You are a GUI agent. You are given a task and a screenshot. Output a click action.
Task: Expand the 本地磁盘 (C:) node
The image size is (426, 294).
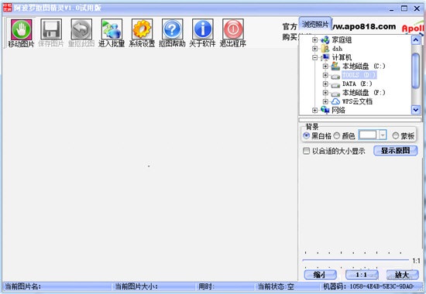point(325,67)
